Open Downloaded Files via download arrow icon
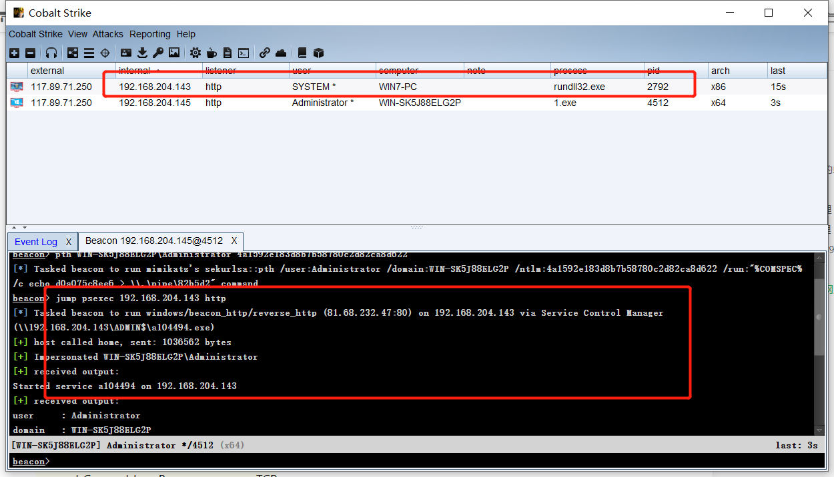 point(142,53)
